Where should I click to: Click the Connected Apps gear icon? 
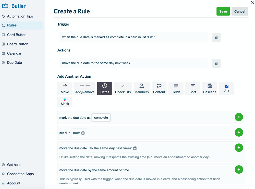(3, 174)
